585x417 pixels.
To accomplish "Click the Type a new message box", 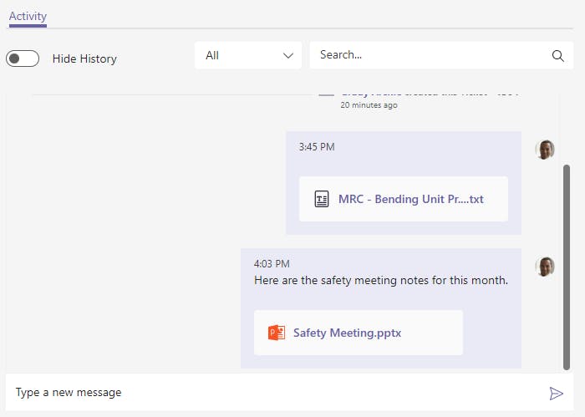I will coord(276,392).
